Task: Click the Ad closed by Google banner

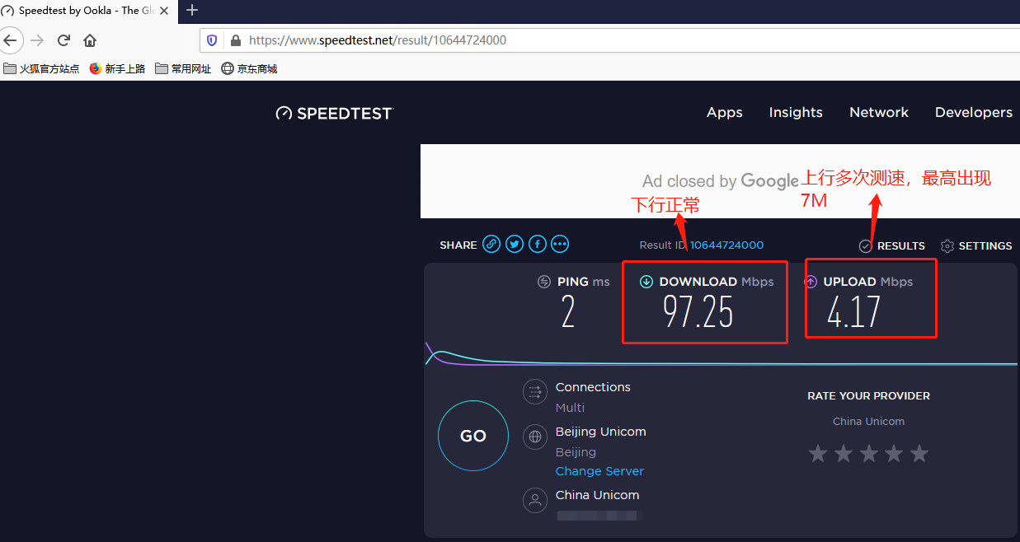Action: click(721, 181)
